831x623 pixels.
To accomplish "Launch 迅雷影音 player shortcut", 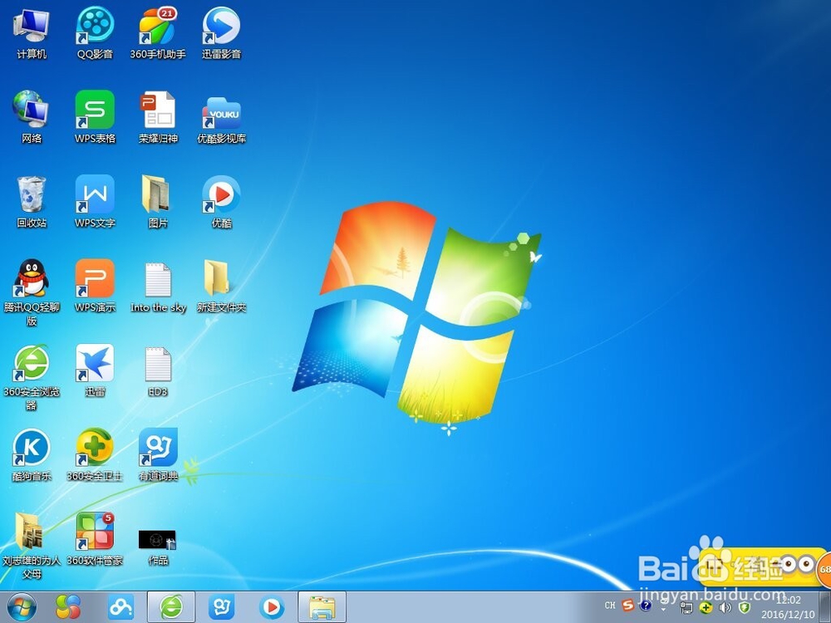I will [x=222, y=33].
